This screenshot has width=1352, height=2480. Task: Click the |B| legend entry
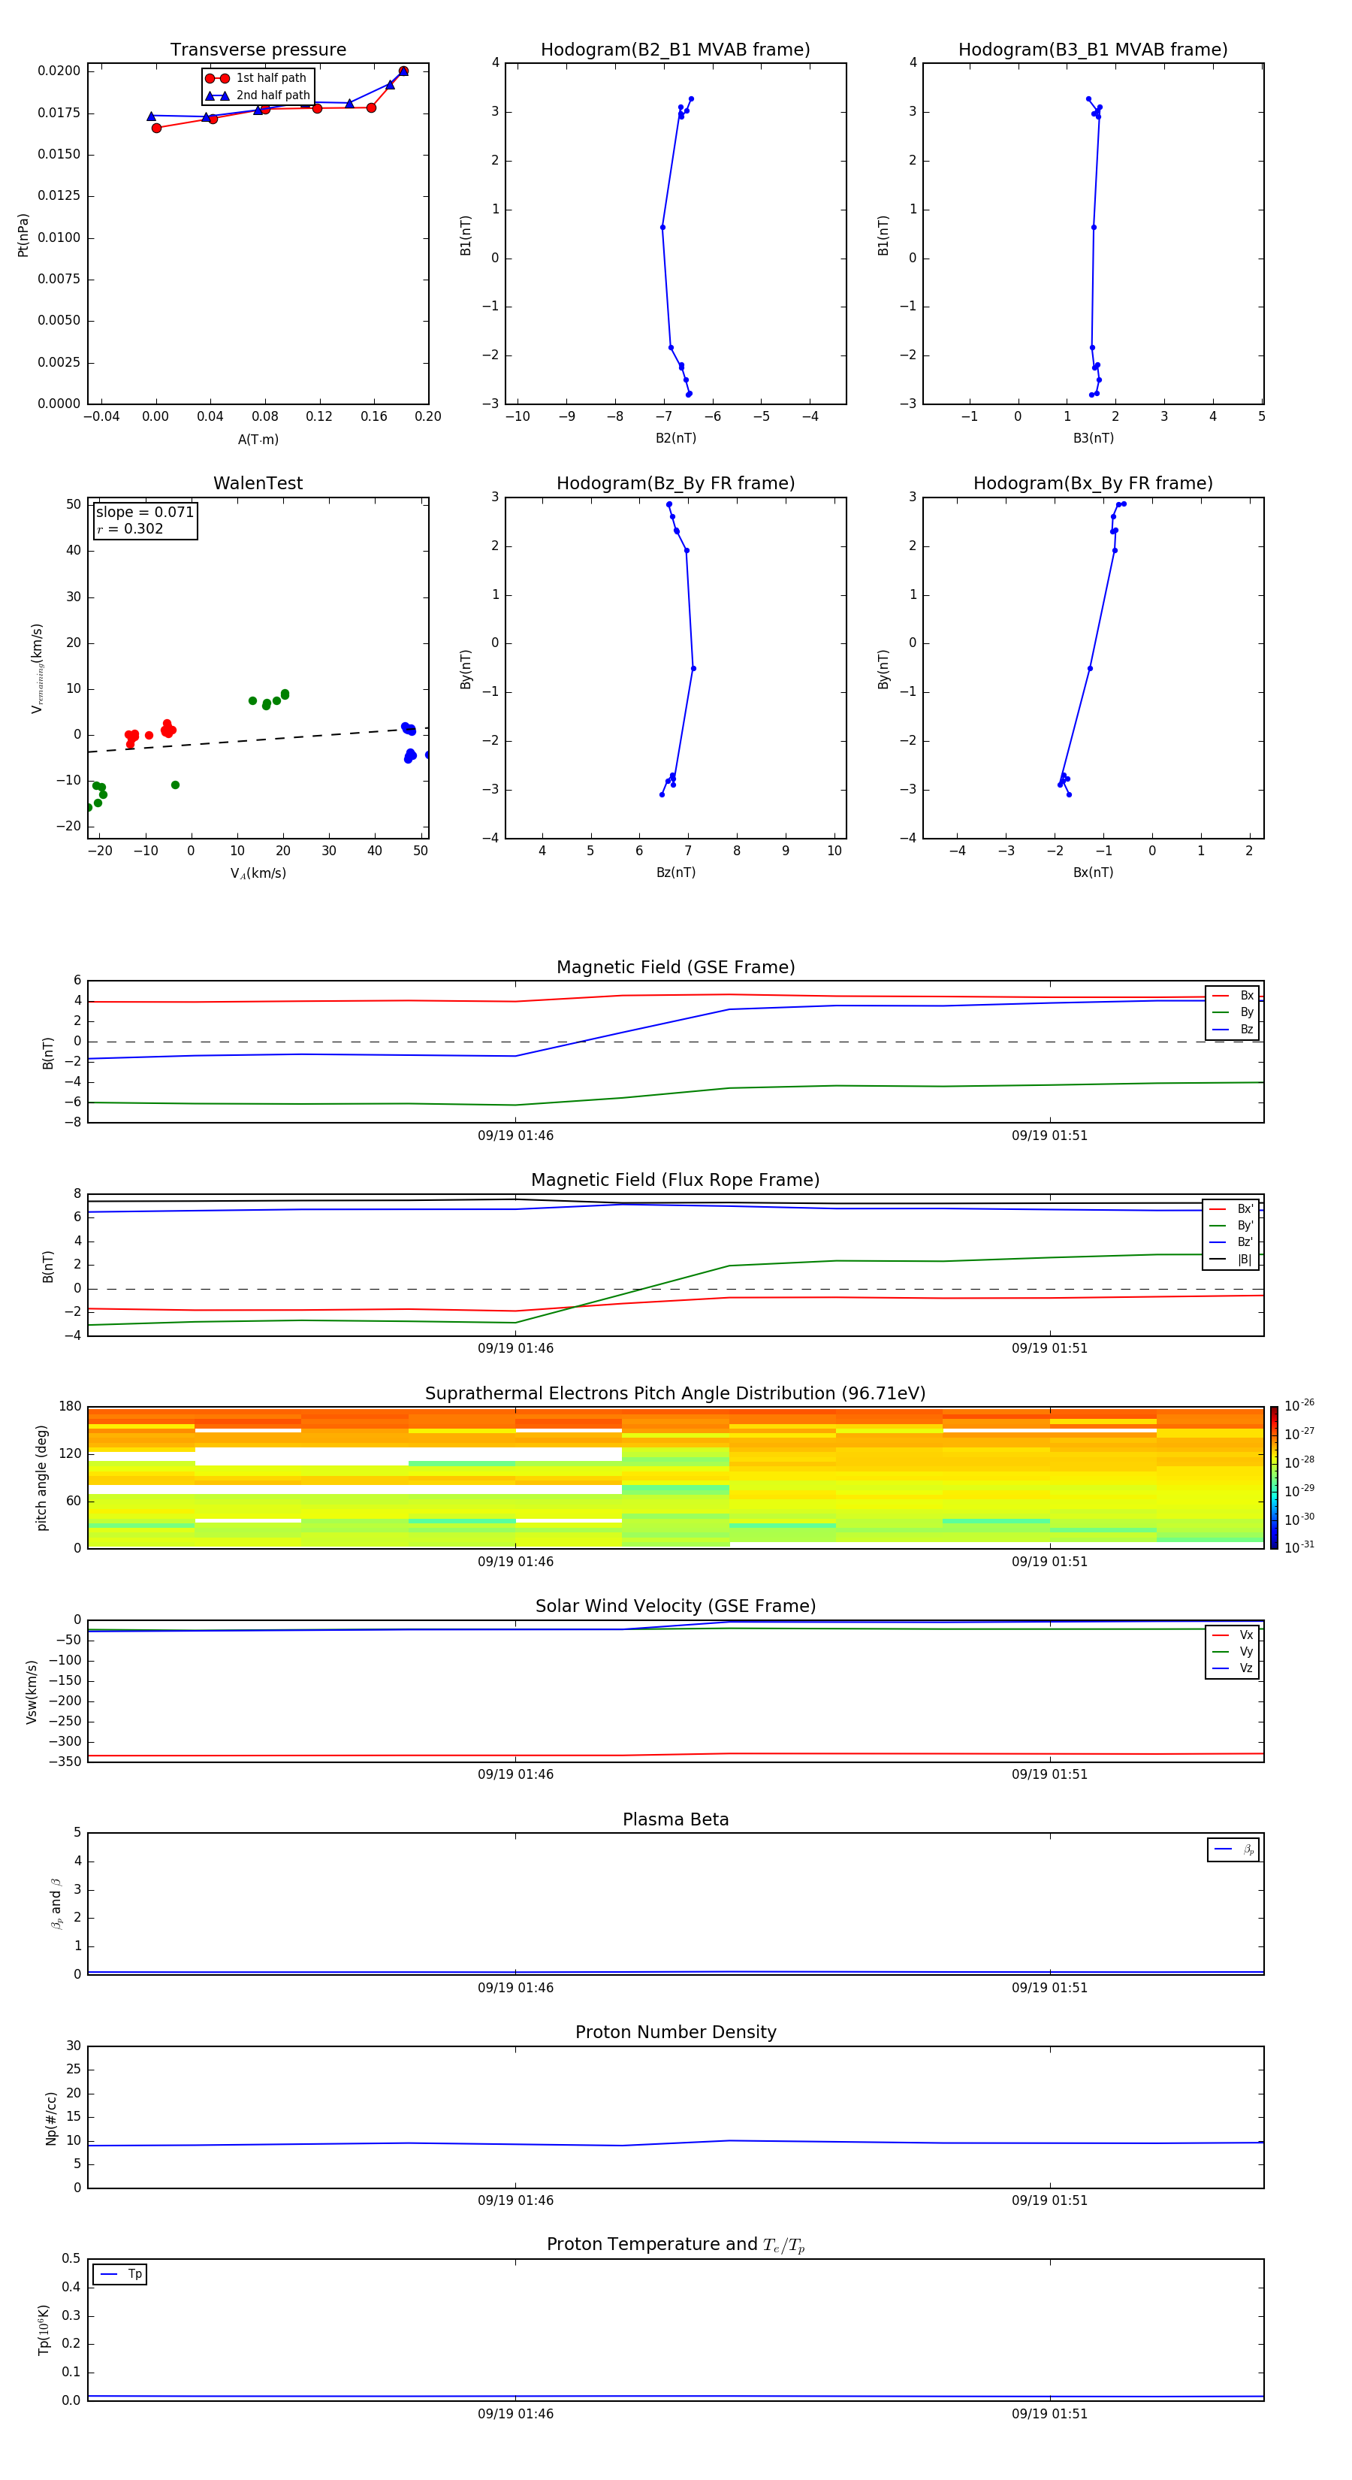(x=1232, y=1260)
